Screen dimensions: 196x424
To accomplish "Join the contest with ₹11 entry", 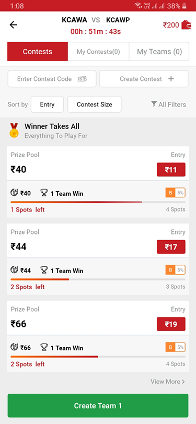I will pos(171,170).
